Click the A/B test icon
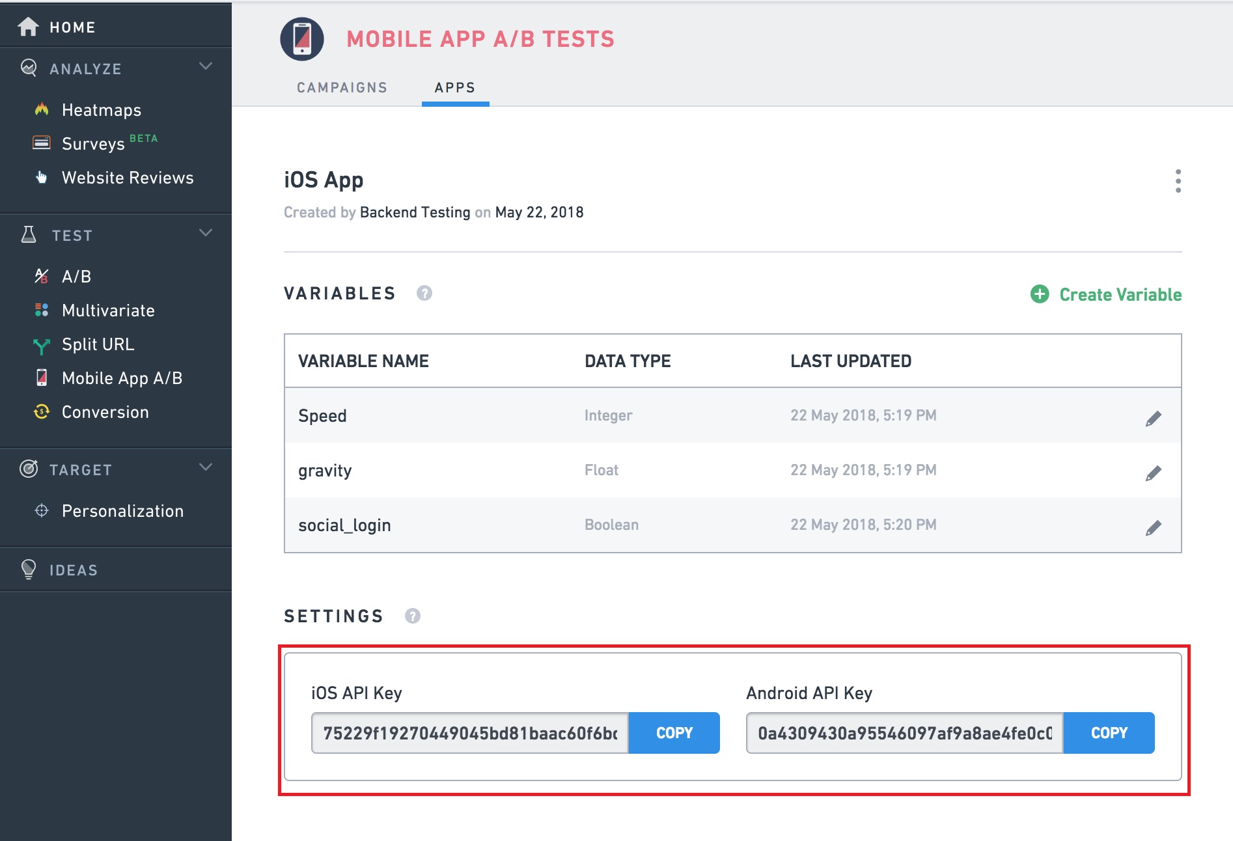1233x841 pixels. (x=42, y=276)
